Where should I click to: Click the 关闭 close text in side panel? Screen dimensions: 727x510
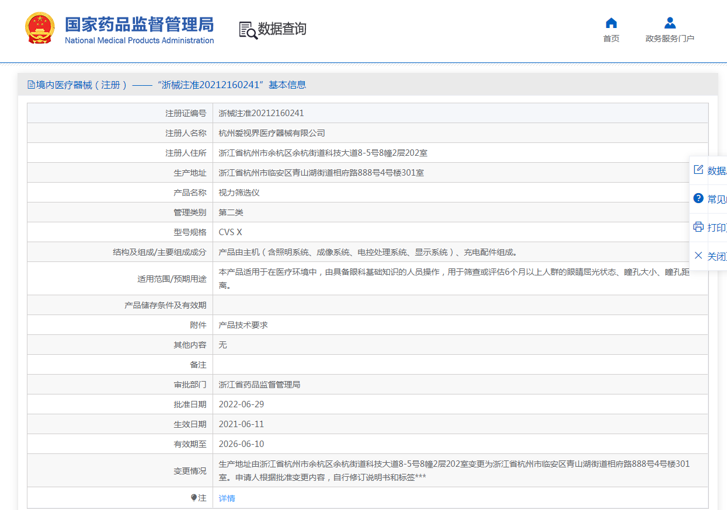click(716, 256)
